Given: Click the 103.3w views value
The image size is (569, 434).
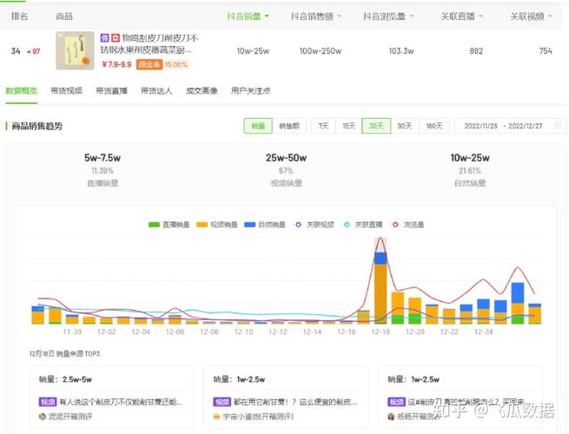Looking at the screenshot, I should tap(401, 51).
